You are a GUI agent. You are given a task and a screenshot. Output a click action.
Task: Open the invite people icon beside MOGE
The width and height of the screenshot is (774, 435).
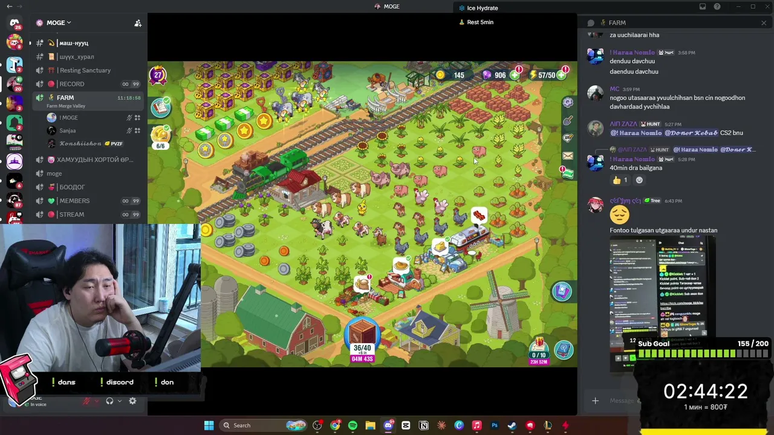138,23
